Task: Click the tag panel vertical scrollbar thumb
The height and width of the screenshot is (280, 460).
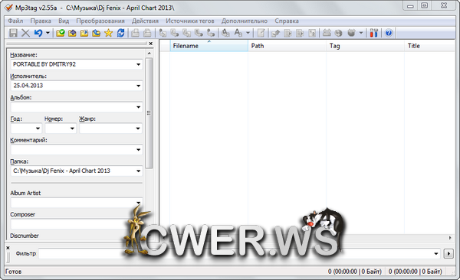Action: click(149, 113)
